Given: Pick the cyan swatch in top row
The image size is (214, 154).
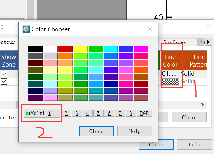Looking at the screenshot, I should click(111, 49).
